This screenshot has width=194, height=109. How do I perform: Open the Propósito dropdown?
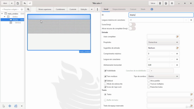[x=163, y=42]
